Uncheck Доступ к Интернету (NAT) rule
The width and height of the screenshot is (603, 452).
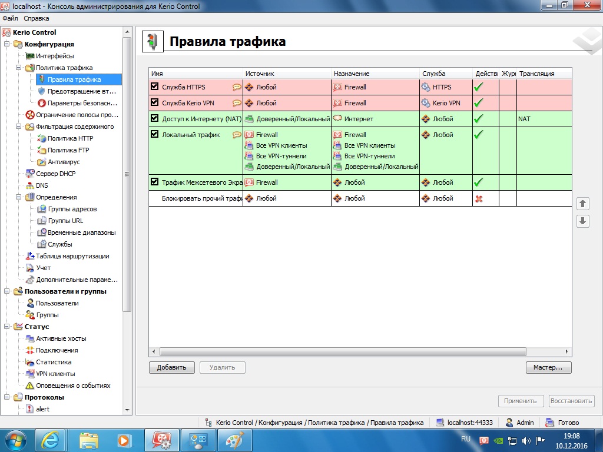[x=155, y=118]
